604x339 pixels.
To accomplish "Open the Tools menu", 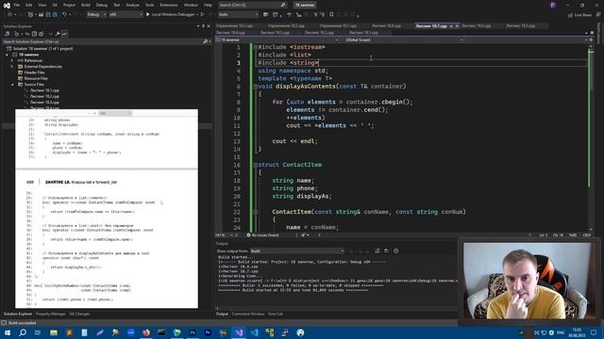I will point(149,5).
